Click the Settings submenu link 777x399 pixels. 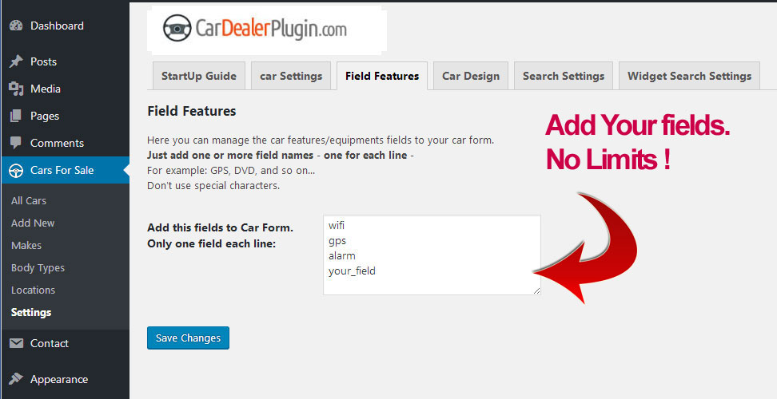click(x=31, y=313)
